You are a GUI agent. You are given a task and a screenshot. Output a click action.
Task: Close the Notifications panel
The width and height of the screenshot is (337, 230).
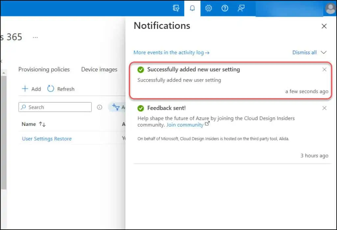click(x=324, y=26)
